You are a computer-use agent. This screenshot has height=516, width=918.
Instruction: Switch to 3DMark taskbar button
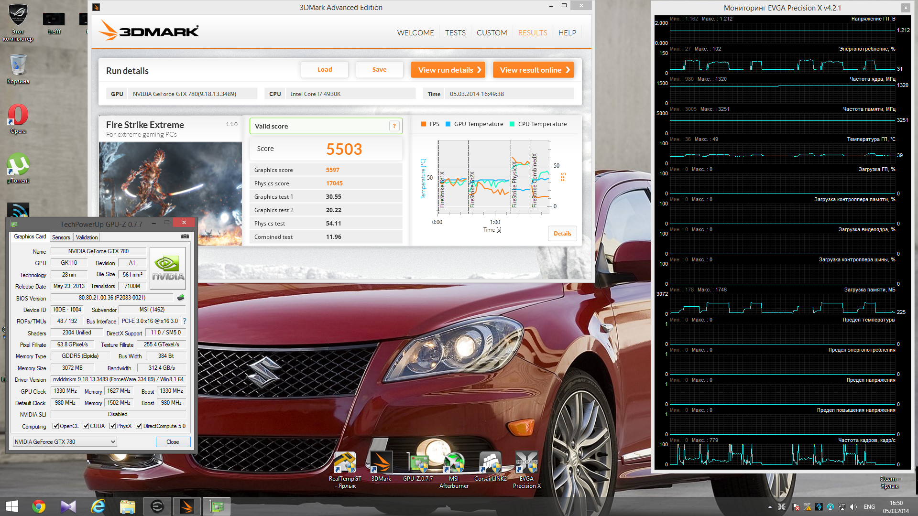click(x=187, y=506)
